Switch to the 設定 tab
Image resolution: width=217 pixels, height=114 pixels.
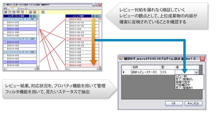pos(6,8)
